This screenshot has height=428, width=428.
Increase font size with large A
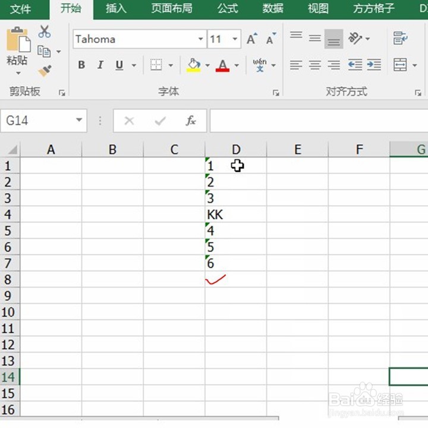[251, 39]
